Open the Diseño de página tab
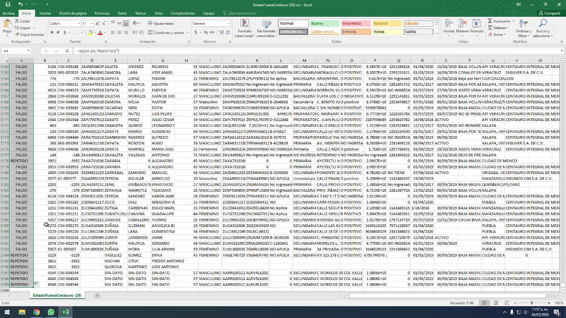The height and width of the screenshot is (318, 566). pyautogui.click(x=73, y=13)
